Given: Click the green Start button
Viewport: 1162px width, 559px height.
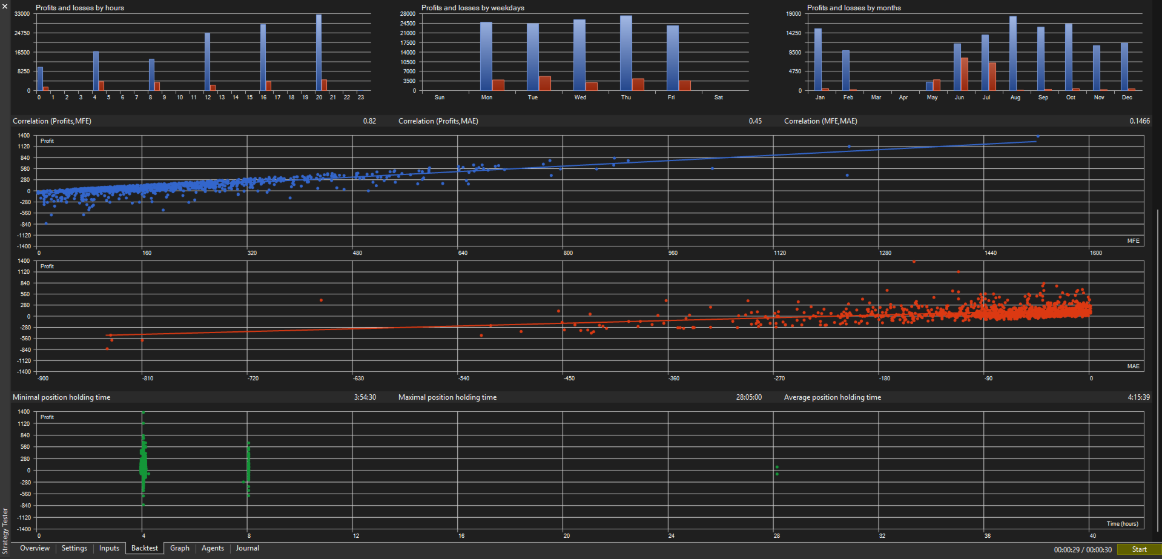Looking at the screenshot, I should [x=1139, y=549].
